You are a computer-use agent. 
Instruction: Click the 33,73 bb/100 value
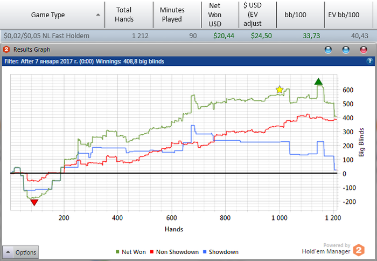311,36
